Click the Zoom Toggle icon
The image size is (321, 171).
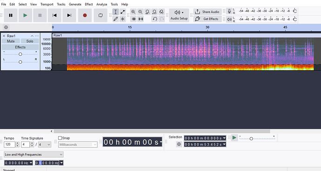(161, 12)
